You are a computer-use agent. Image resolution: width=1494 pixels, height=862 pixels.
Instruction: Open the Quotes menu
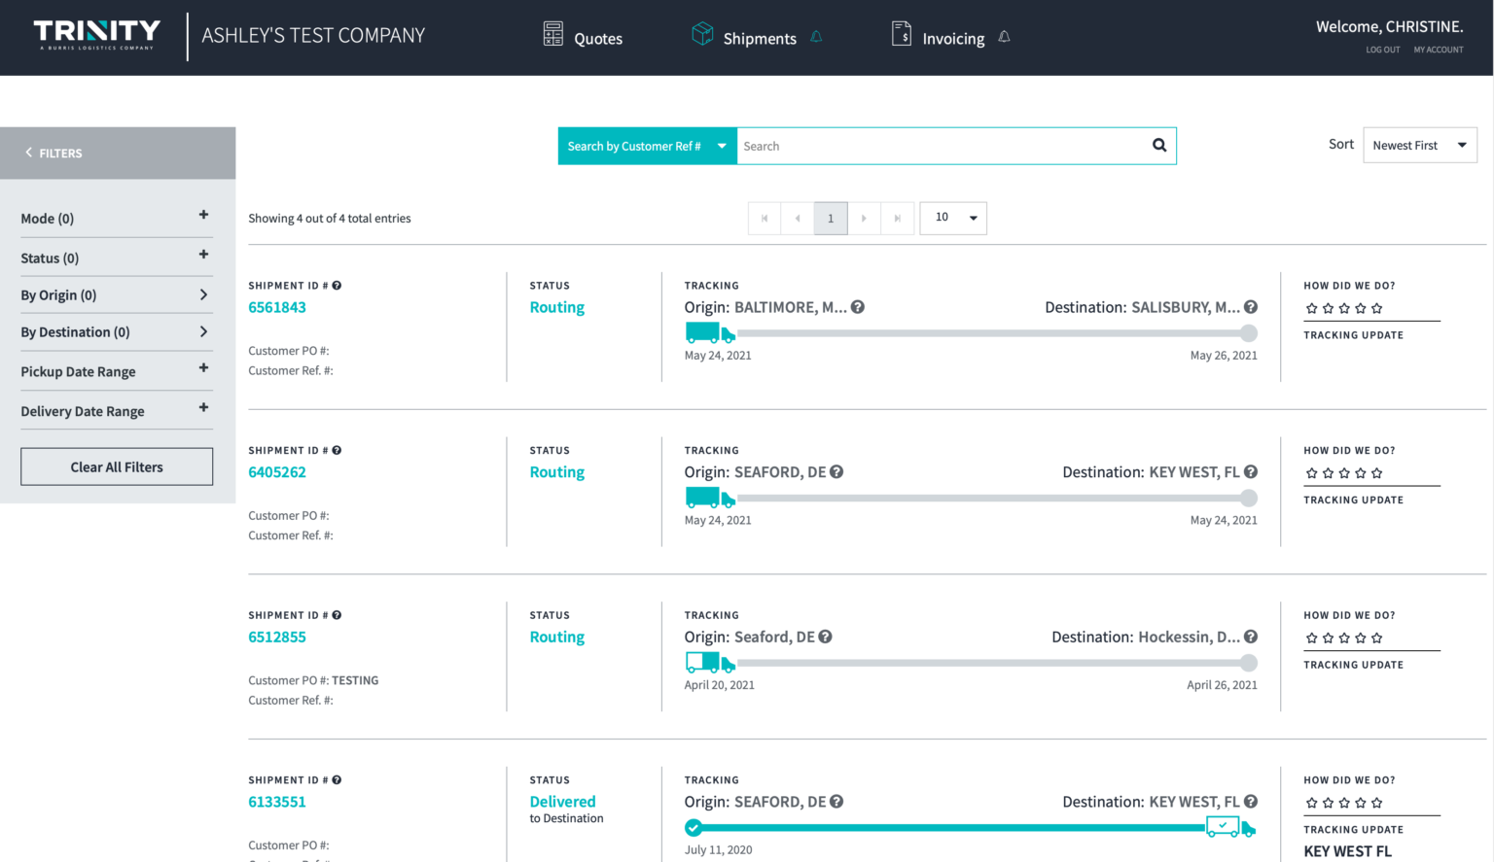[583, 38]
